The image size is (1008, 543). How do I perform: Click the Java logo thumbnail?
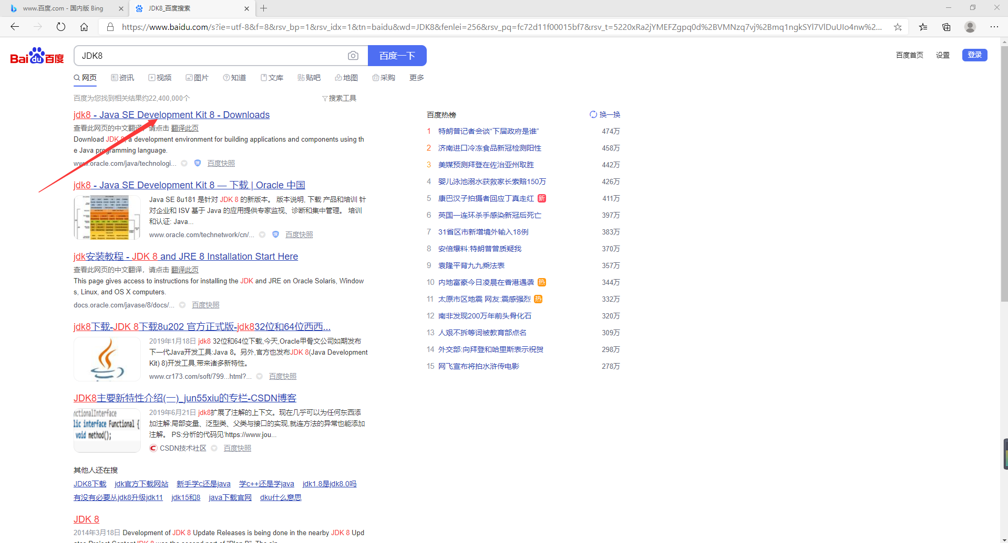click(107, 359)
